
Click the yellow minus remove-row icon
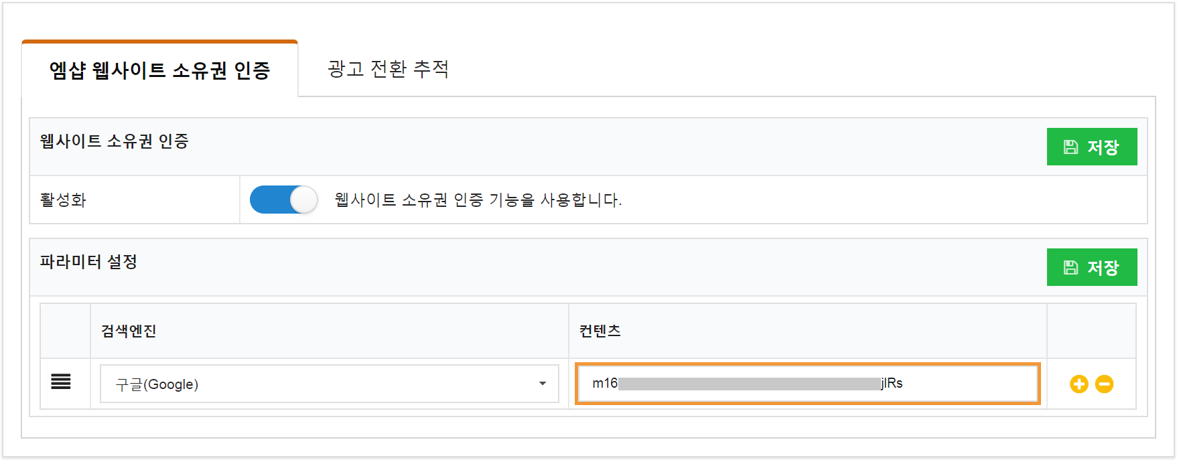pos(1104,384)
